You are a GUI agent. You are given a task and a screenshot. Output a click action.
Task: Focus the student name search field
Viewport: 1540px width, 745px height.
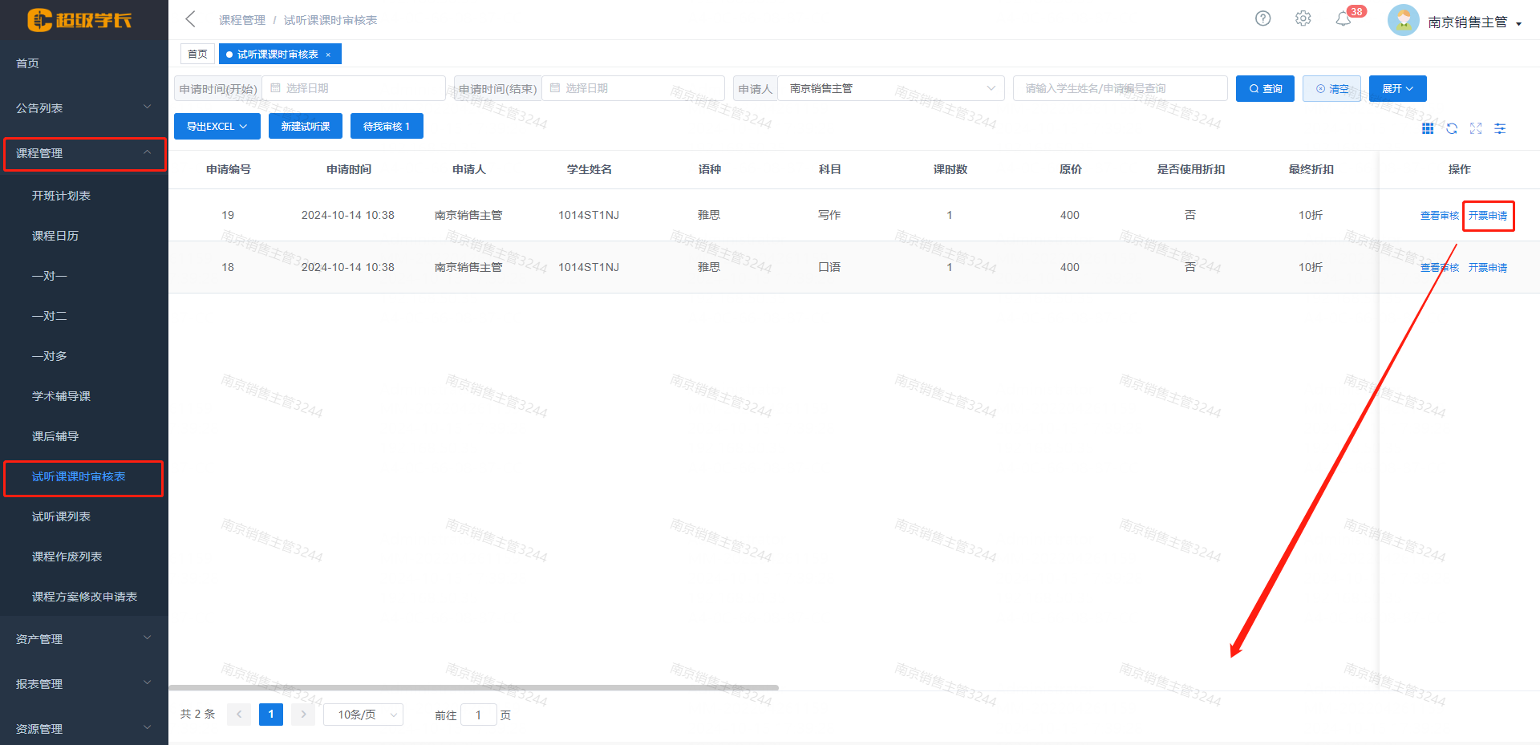[1120, 88]
